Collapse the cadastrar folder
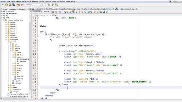 pyautogui.click(x=13, y=57)
